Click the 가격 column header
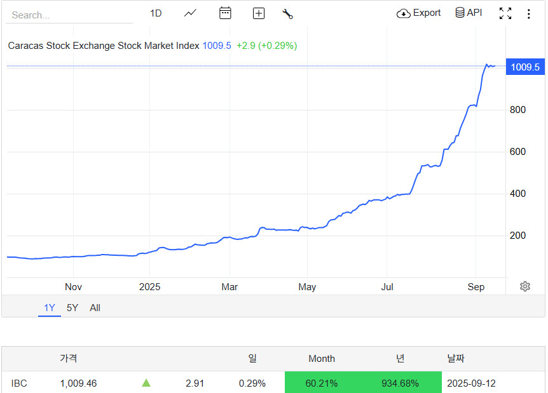This screenshot has width=548, height=393. [x=69, y=359]
